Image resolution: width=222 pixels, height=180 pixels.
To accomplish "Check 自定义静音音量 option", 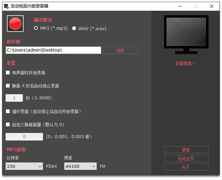I will pos(8,125).
